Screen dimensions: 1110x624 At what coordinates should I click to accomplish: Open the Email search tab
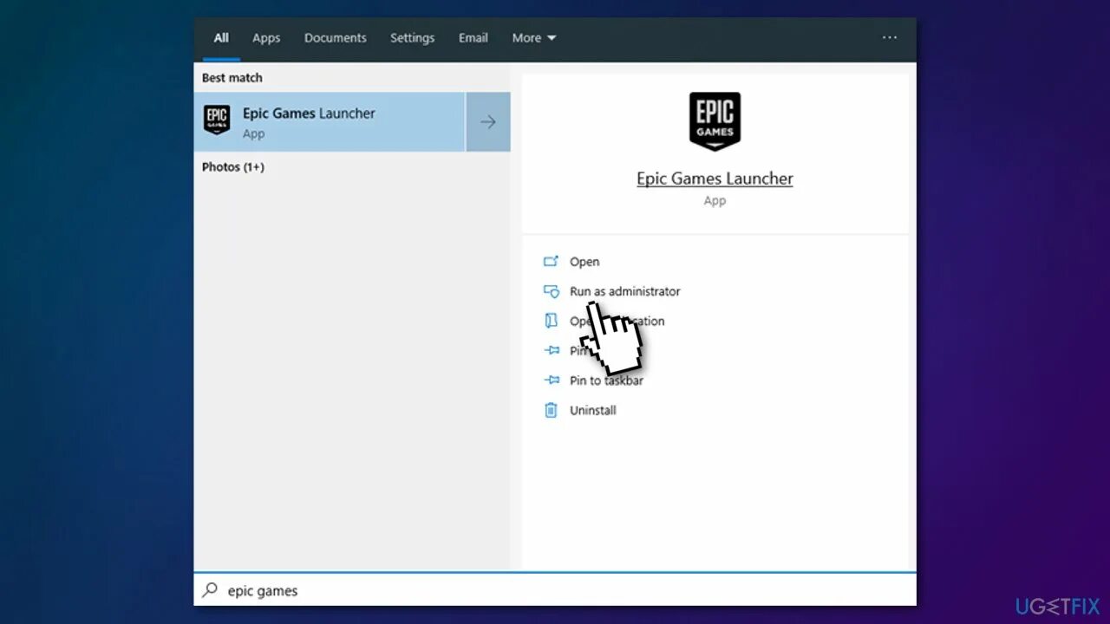click(x=473, y=38)
